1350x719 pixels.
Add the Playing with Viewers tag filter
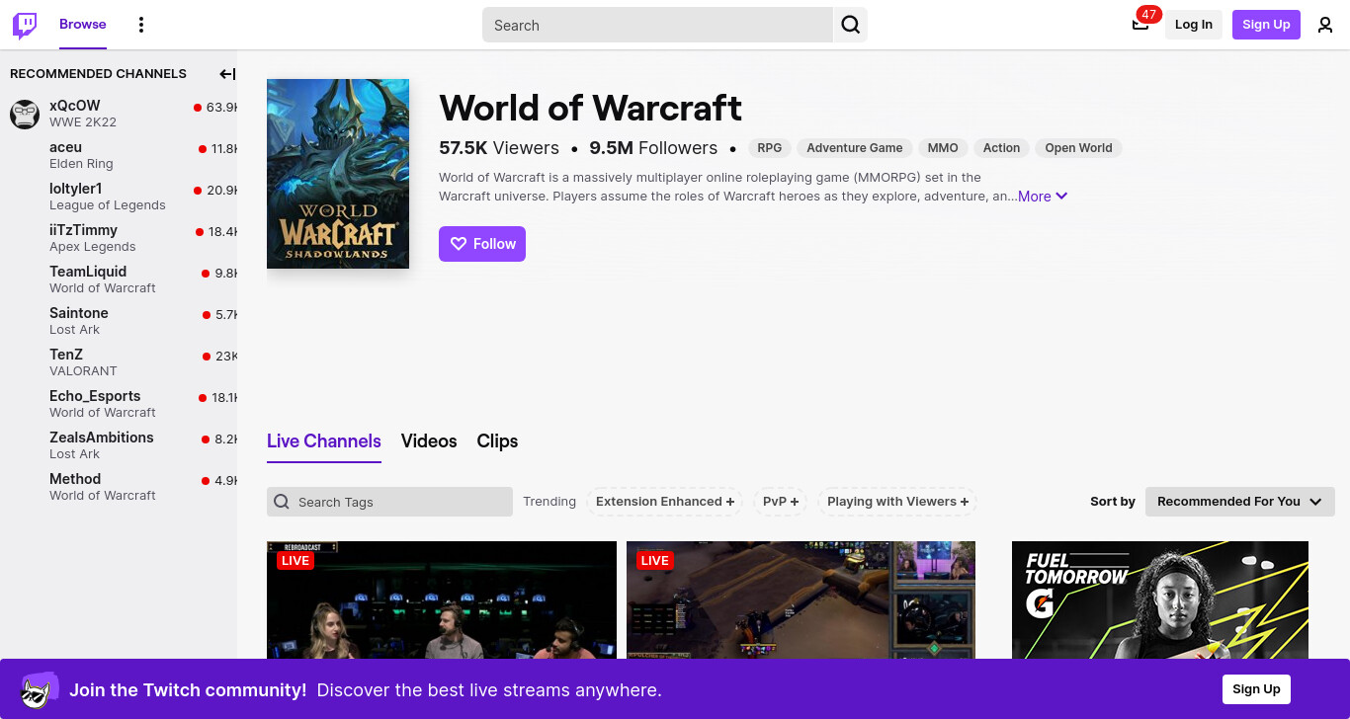point(897,502)
